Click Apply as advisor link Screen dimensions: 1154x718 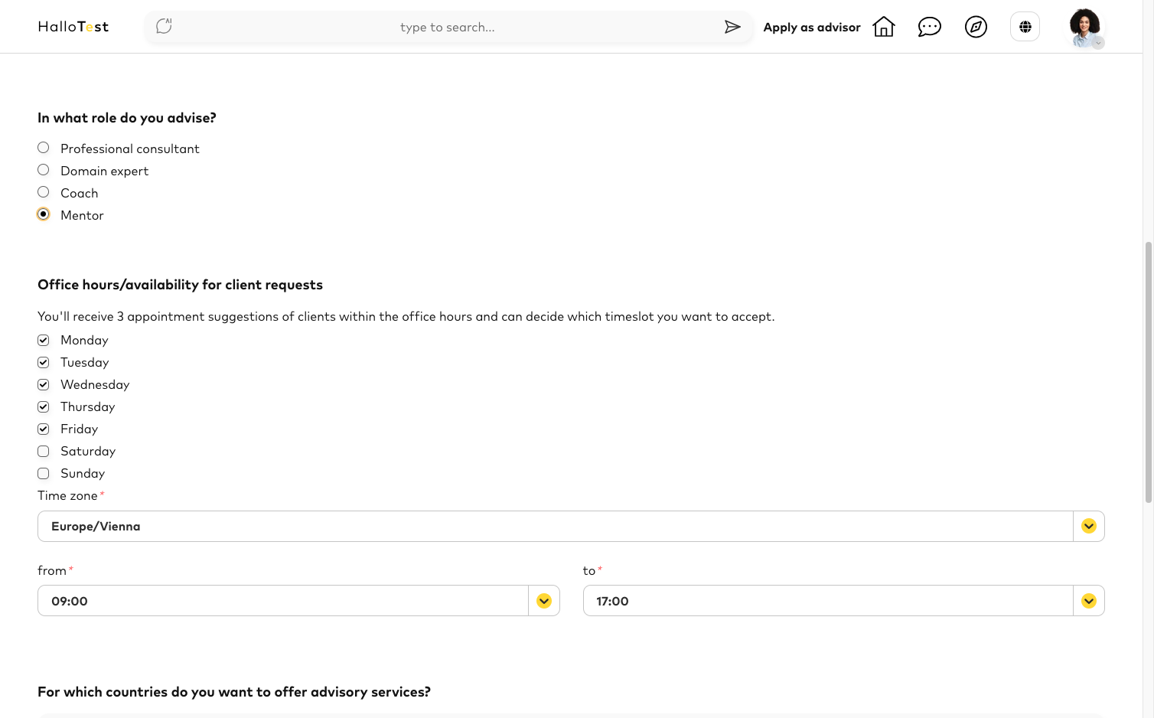point(812,27)
